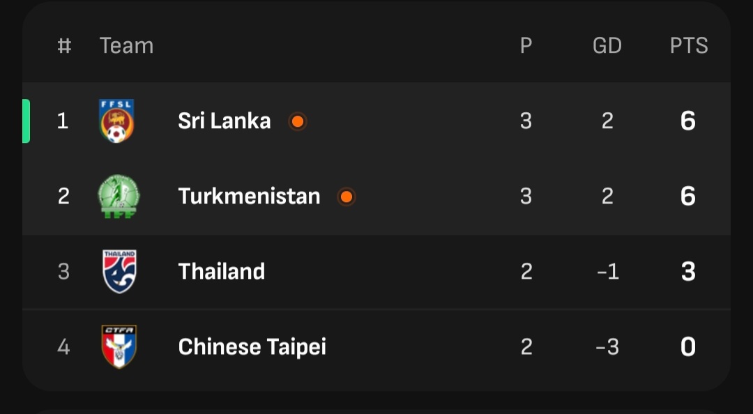Click Sri Lanka's 6 points value
The width and height of the screenshot is (753, 414).
click(687, 121)
